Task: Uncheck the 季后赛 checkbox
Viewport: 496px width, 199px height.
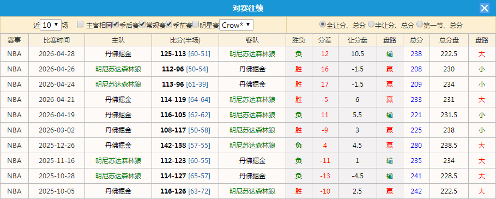Action: click(116, 25)
